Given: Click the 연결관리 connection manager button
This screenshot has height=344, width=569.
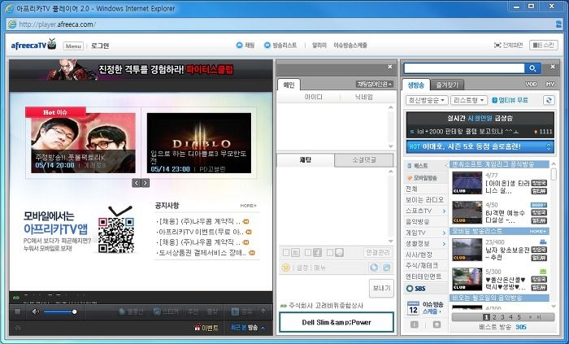Looking at the screenshot, I should 378,253.
